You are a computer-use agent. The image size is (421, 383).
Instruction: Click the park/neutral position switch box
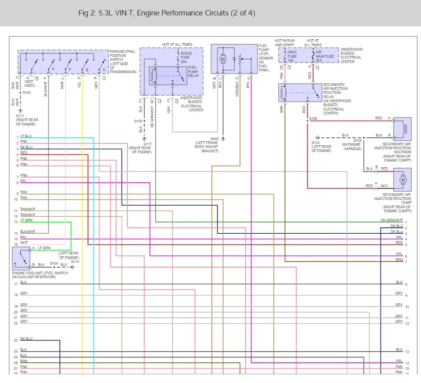click(63, 62)
